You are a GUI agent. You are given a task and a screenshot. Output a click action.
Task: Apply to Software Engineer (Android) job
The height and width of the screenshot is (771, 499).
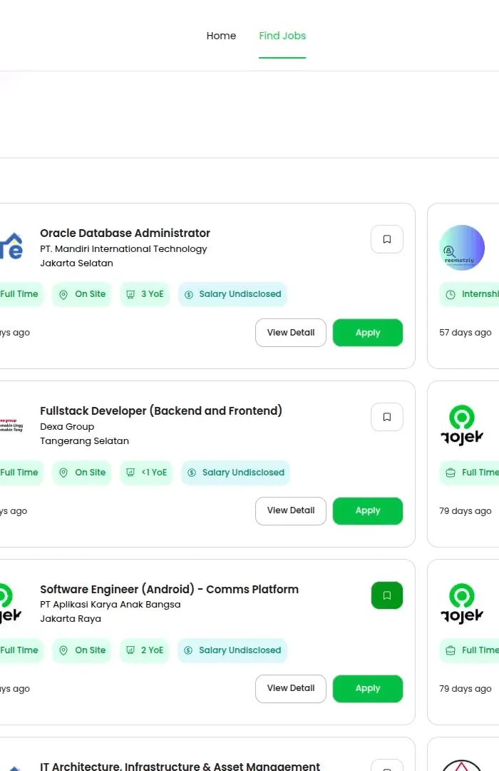tap(368, 688)
